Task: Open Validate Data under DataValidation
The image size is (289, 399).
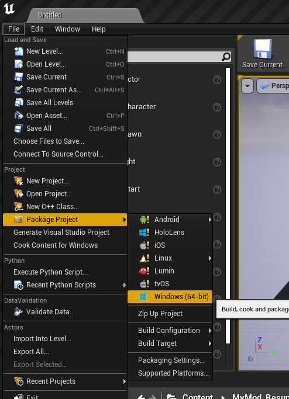Action: pyautogui.click(x=65, y=312)
